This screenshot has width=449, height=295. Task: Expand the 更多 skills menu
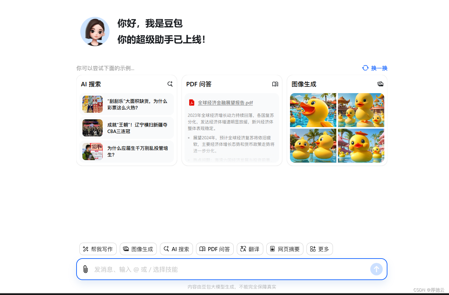[x=320, y=249]
